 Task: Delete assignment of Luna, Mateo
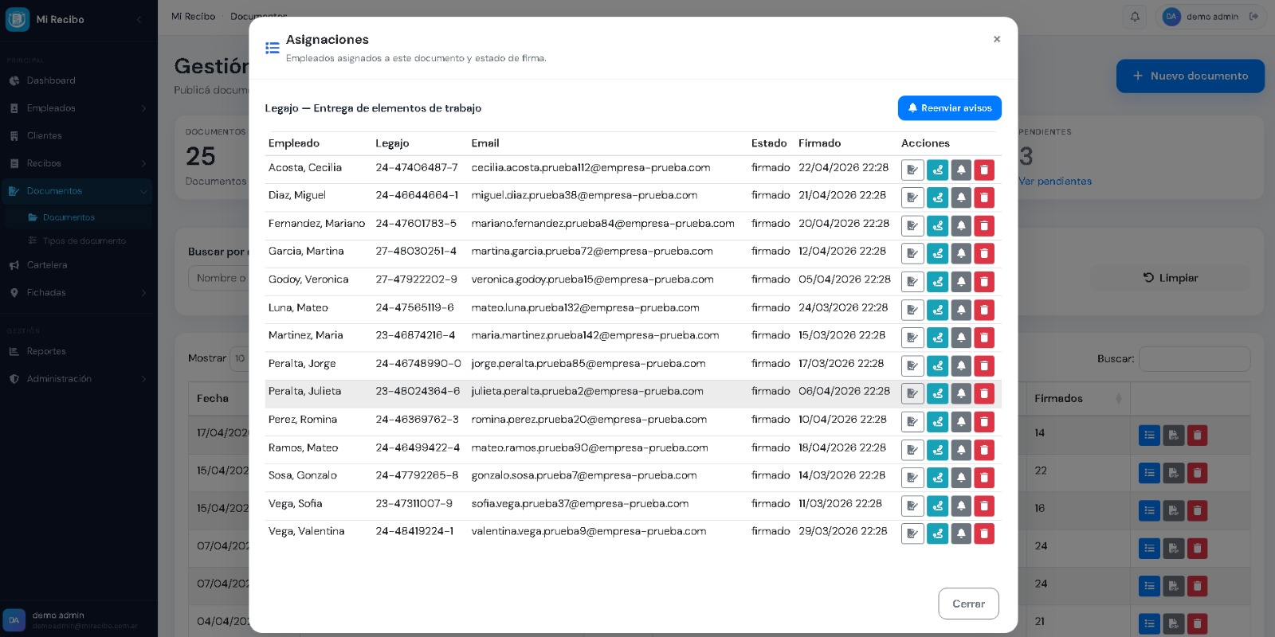984,310
